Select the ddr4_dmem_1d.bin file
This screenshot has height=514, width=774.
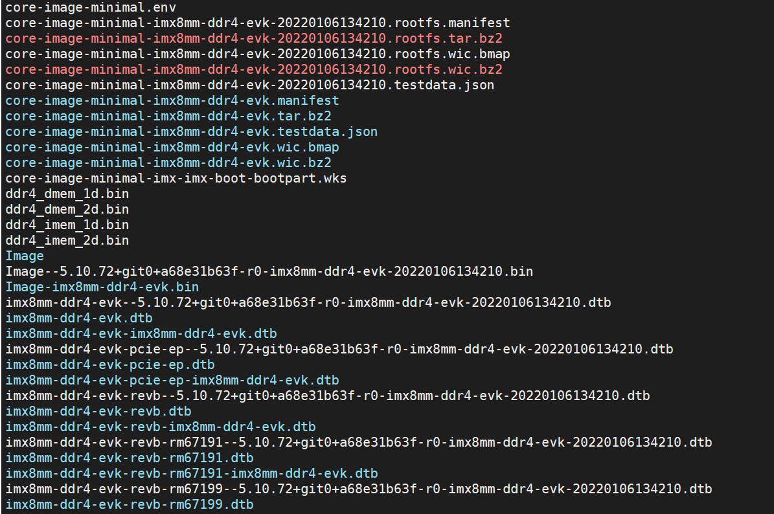pos(67,194)
